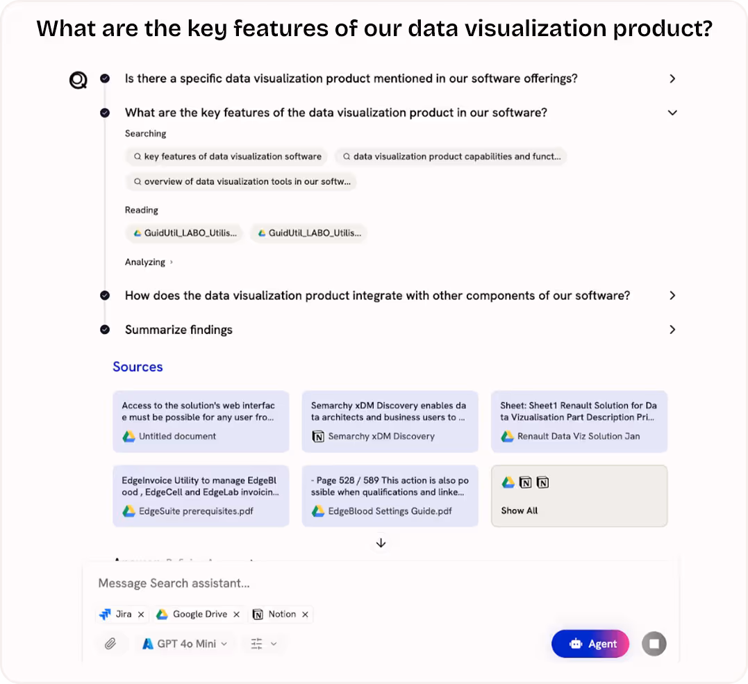Expand the 'How does the data visualization product integrate' step
Screen dimensions: 748x684
coord(672,296)
